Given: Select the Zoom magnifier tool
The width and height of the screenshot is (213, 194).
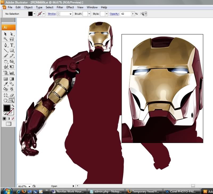Looking at the screenshot, I should click(x=12, y=100).
